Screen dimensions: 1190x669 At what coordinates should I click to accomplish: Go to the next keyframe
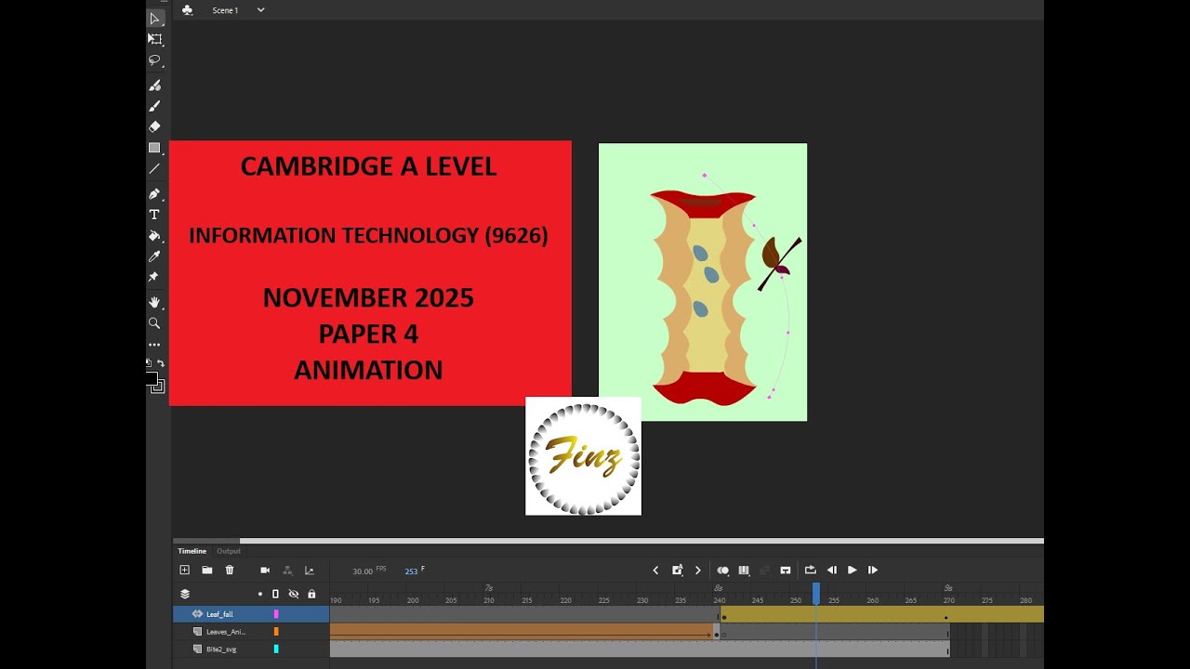[698, 571]
